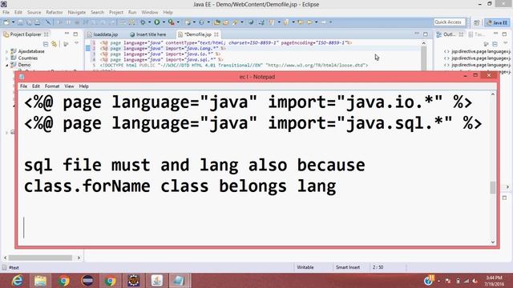Open the Outline View Menu triangle
The width and height of the screenshot is (513, 288).
[x=505, y=43]
